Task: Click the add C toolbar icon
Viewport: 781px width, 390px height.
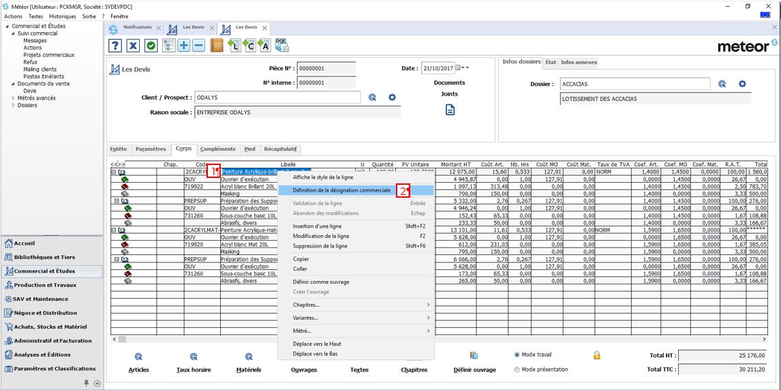Action: tap(249, 46)
